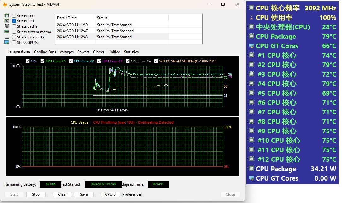Toggle the CPU Core #3 graph checkbox

(x=99, y=61)
